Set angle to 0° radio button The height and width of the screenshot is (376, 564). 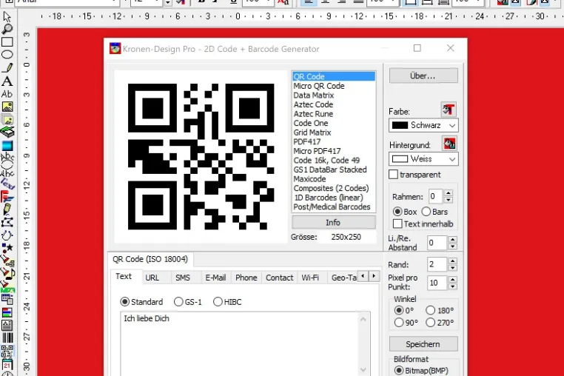pyautogui.click(x=398, y=310)
